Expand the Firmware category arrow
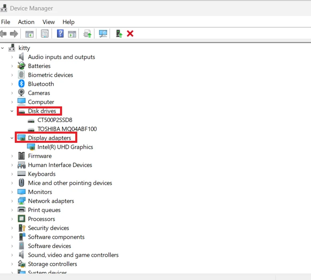Screen dimensions: 311x280 point(12,156)
